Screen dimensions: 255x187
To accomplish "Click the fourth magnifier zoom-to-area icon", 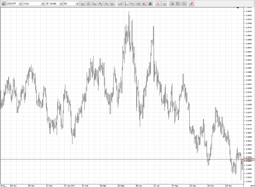I will pos(112,4).
